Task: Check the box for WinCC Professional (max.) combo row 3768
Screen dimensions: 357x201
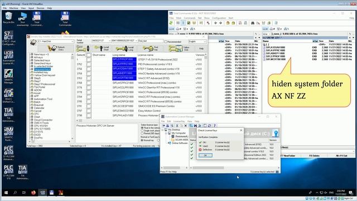Action: pos(89,83)
